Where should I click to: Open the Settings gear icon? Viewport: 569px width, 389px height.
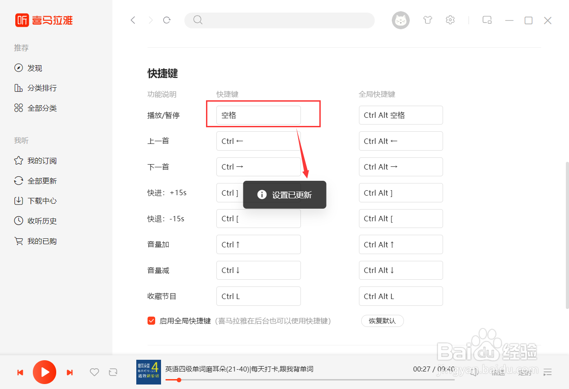tap(450, 20)
